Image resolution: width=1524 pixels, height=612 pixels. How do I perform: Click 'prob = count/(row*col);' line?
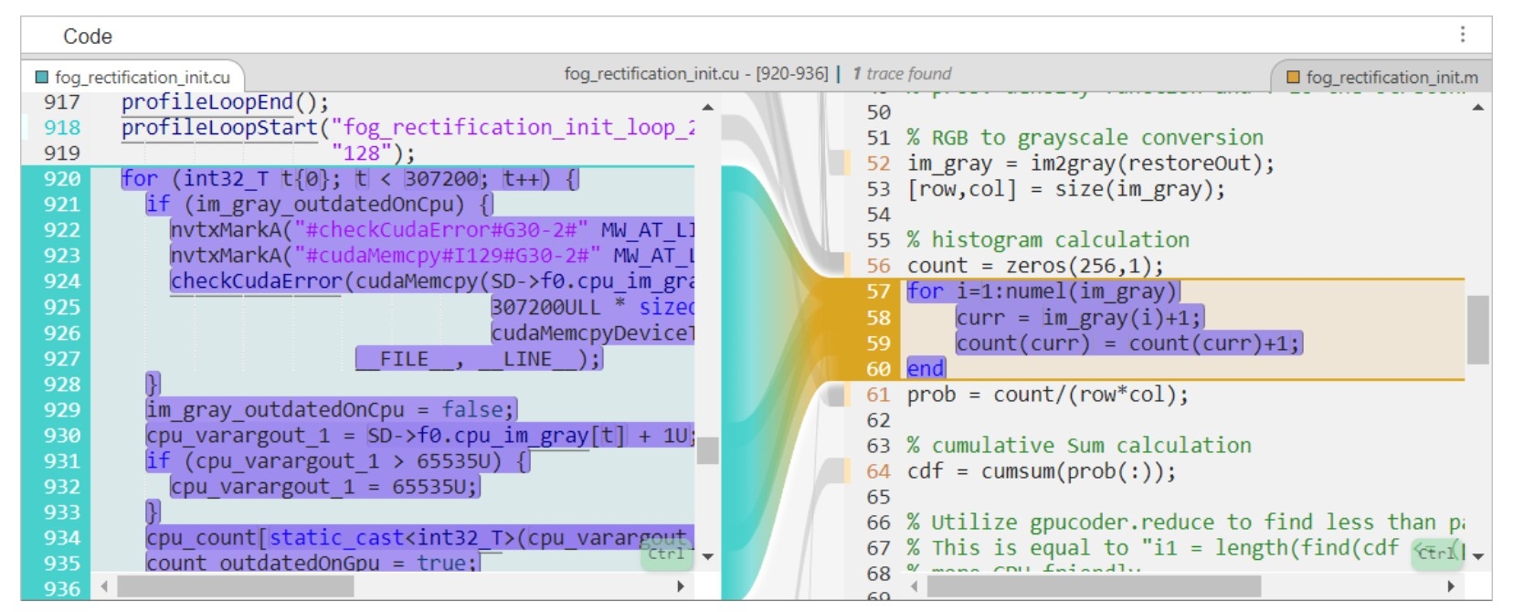[x=1048, y=394]
